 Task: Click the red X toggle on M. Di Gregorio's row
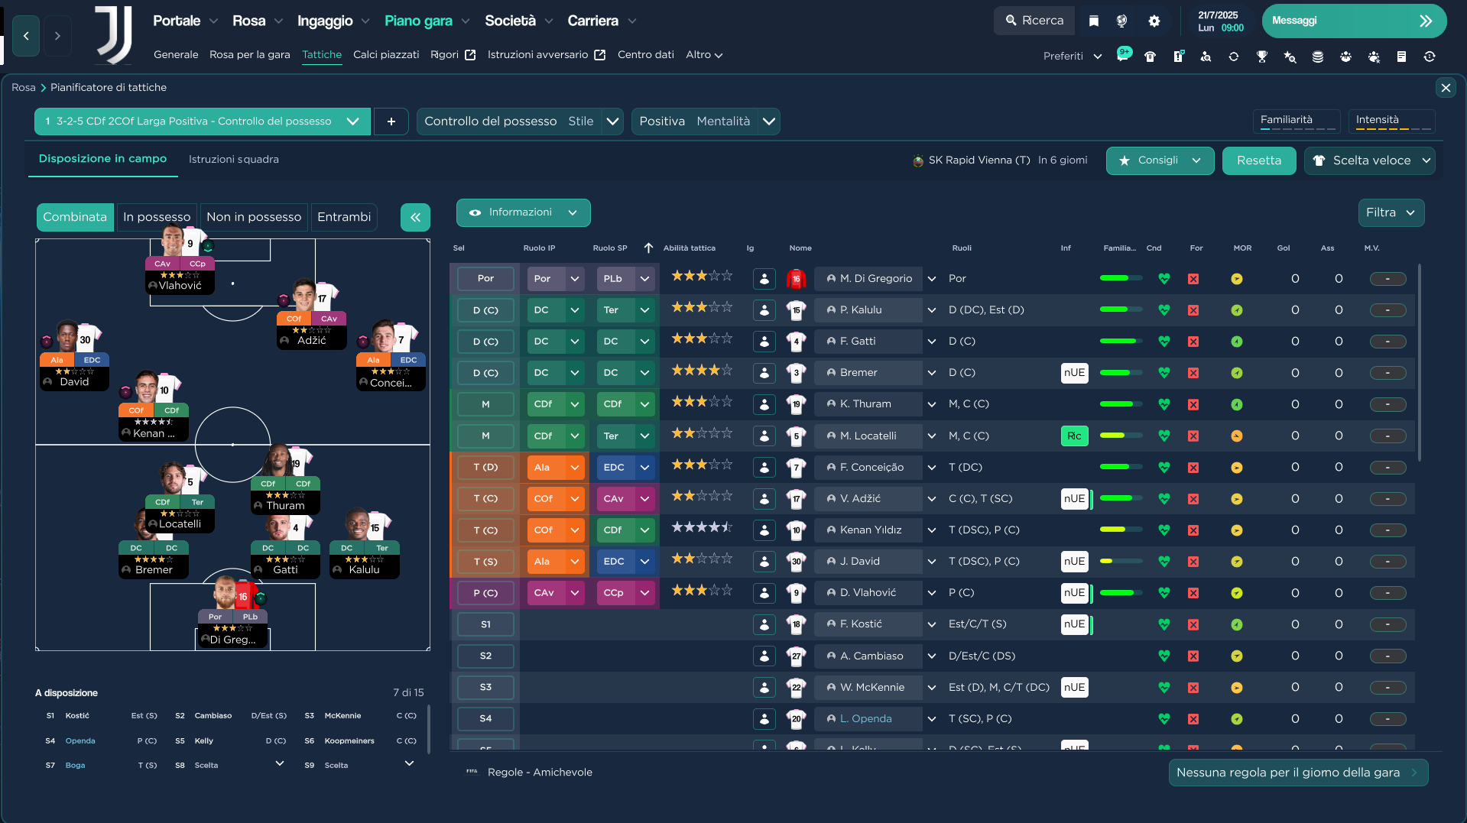point(1193,278)
